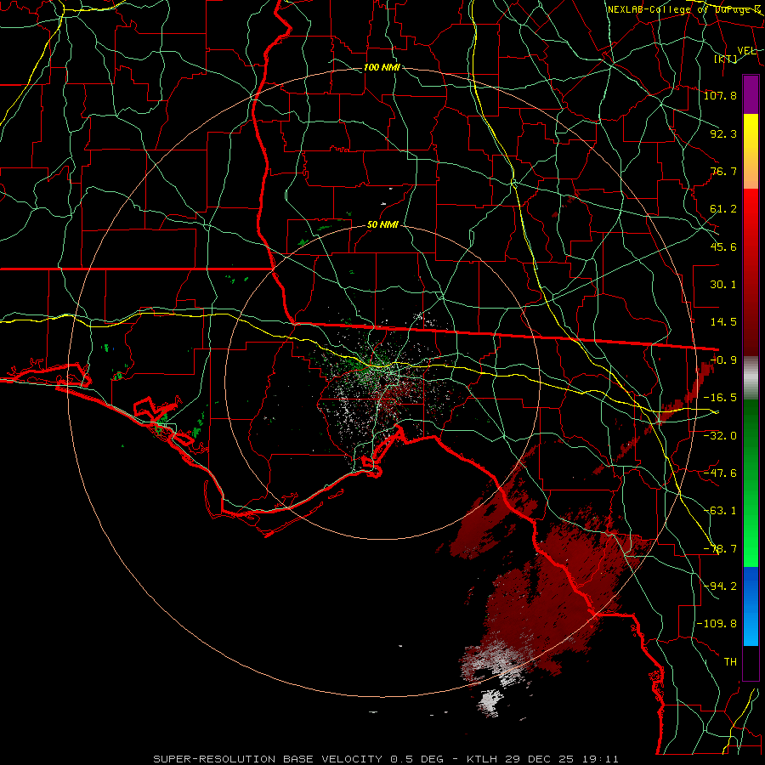Viewport: 765px width, 765px height.
Task: Select the 45.6 scale value
Action: 723,246
